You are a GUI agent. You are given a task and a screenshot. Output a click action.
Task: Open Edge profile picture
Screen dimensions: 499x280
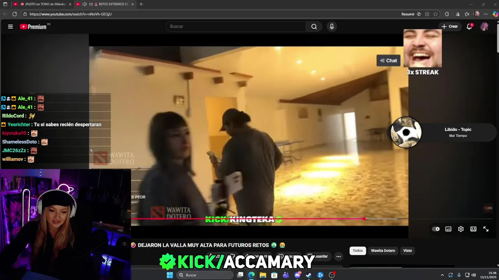tap(476, 14)
